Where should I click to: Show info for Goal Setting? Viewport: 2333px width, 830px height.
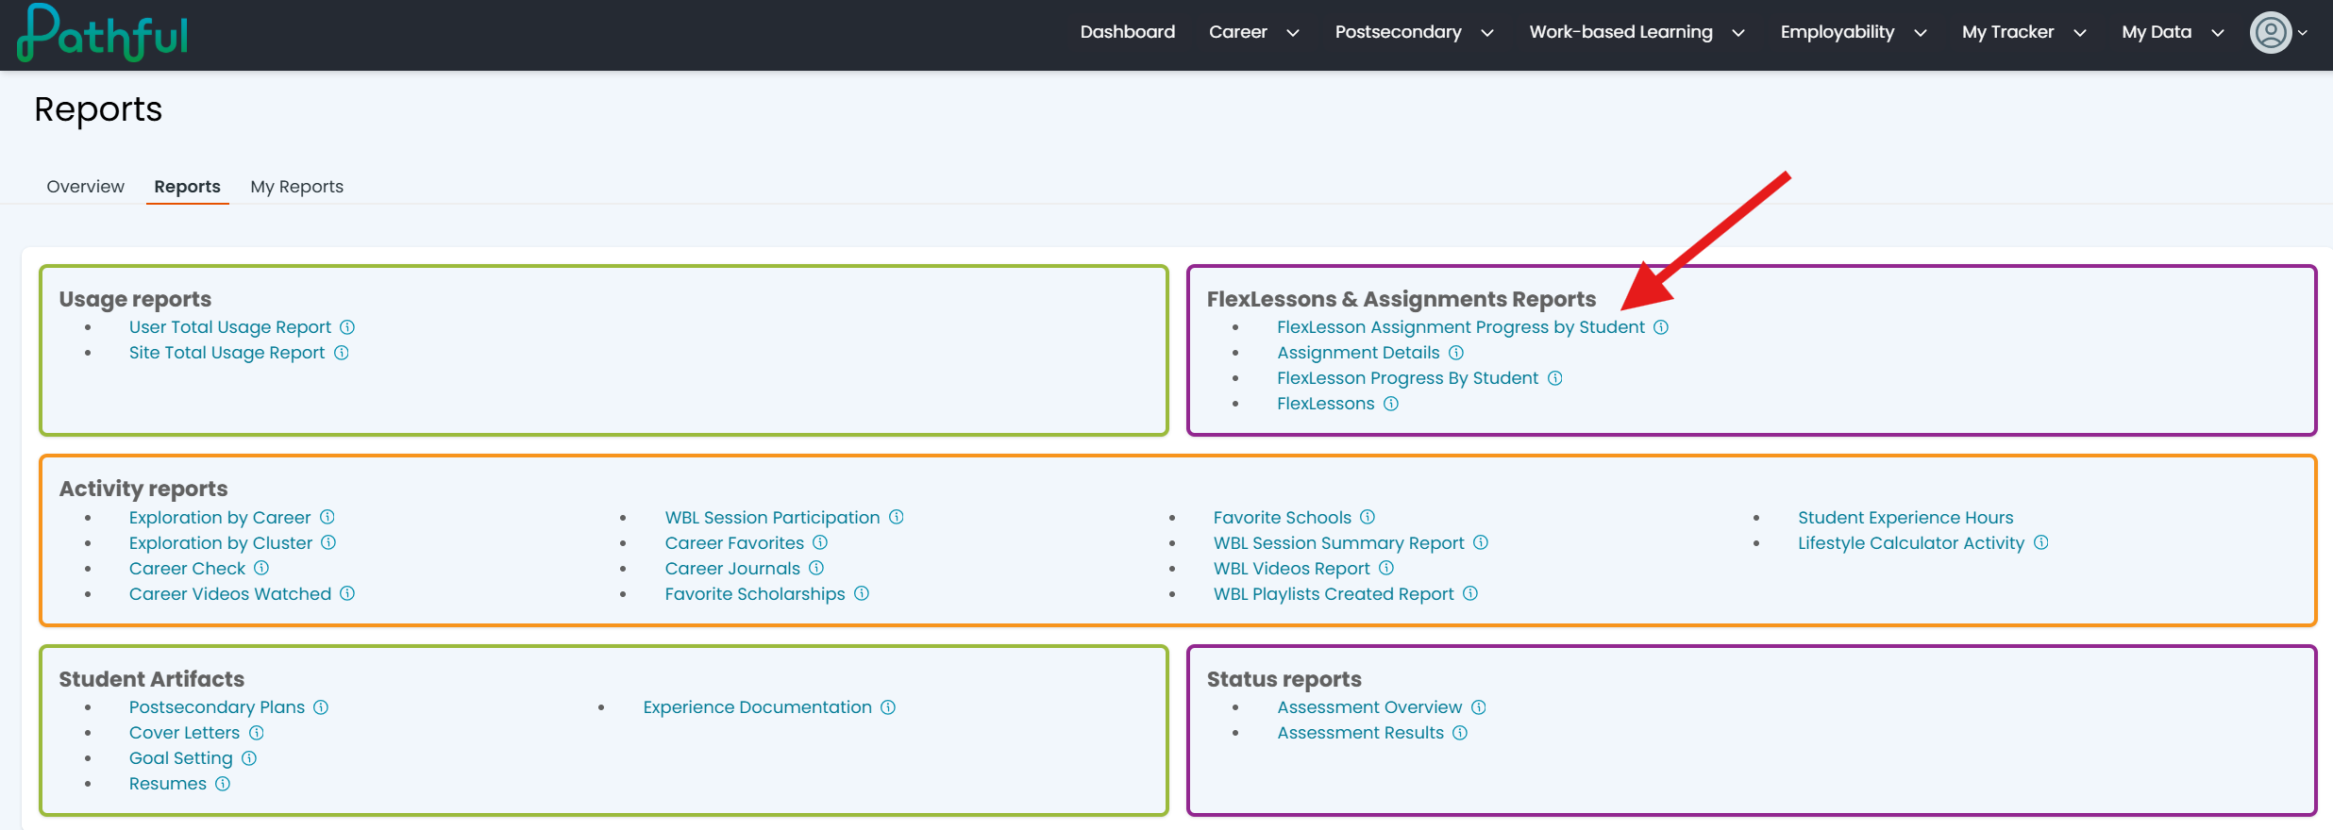point(249,758)
